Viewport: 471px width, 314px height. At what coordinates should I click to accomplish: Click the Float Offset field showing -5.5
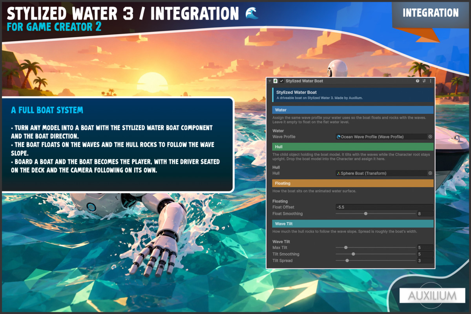pos(384,207)
